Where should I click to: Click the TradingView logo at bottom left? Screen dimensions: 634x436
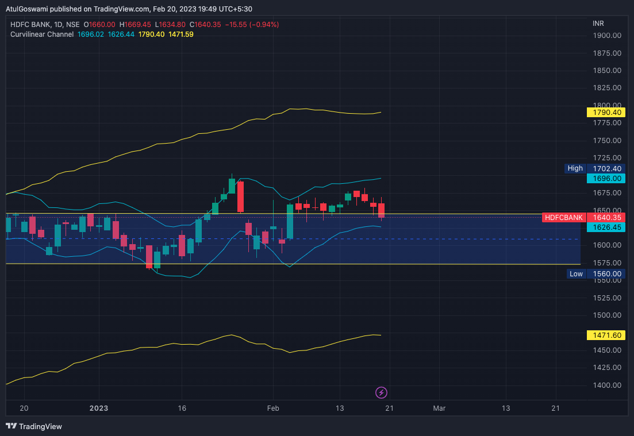[34, 426]
